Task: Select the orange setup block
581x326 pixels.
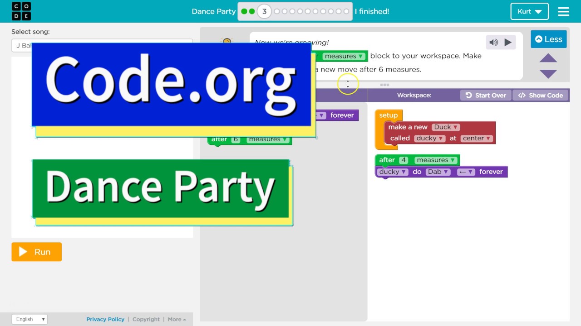Action: [388, 115]
